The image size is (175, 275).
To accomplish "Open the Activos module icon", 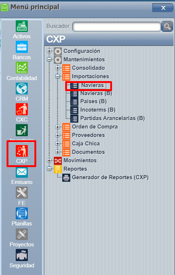I will 22,26.
